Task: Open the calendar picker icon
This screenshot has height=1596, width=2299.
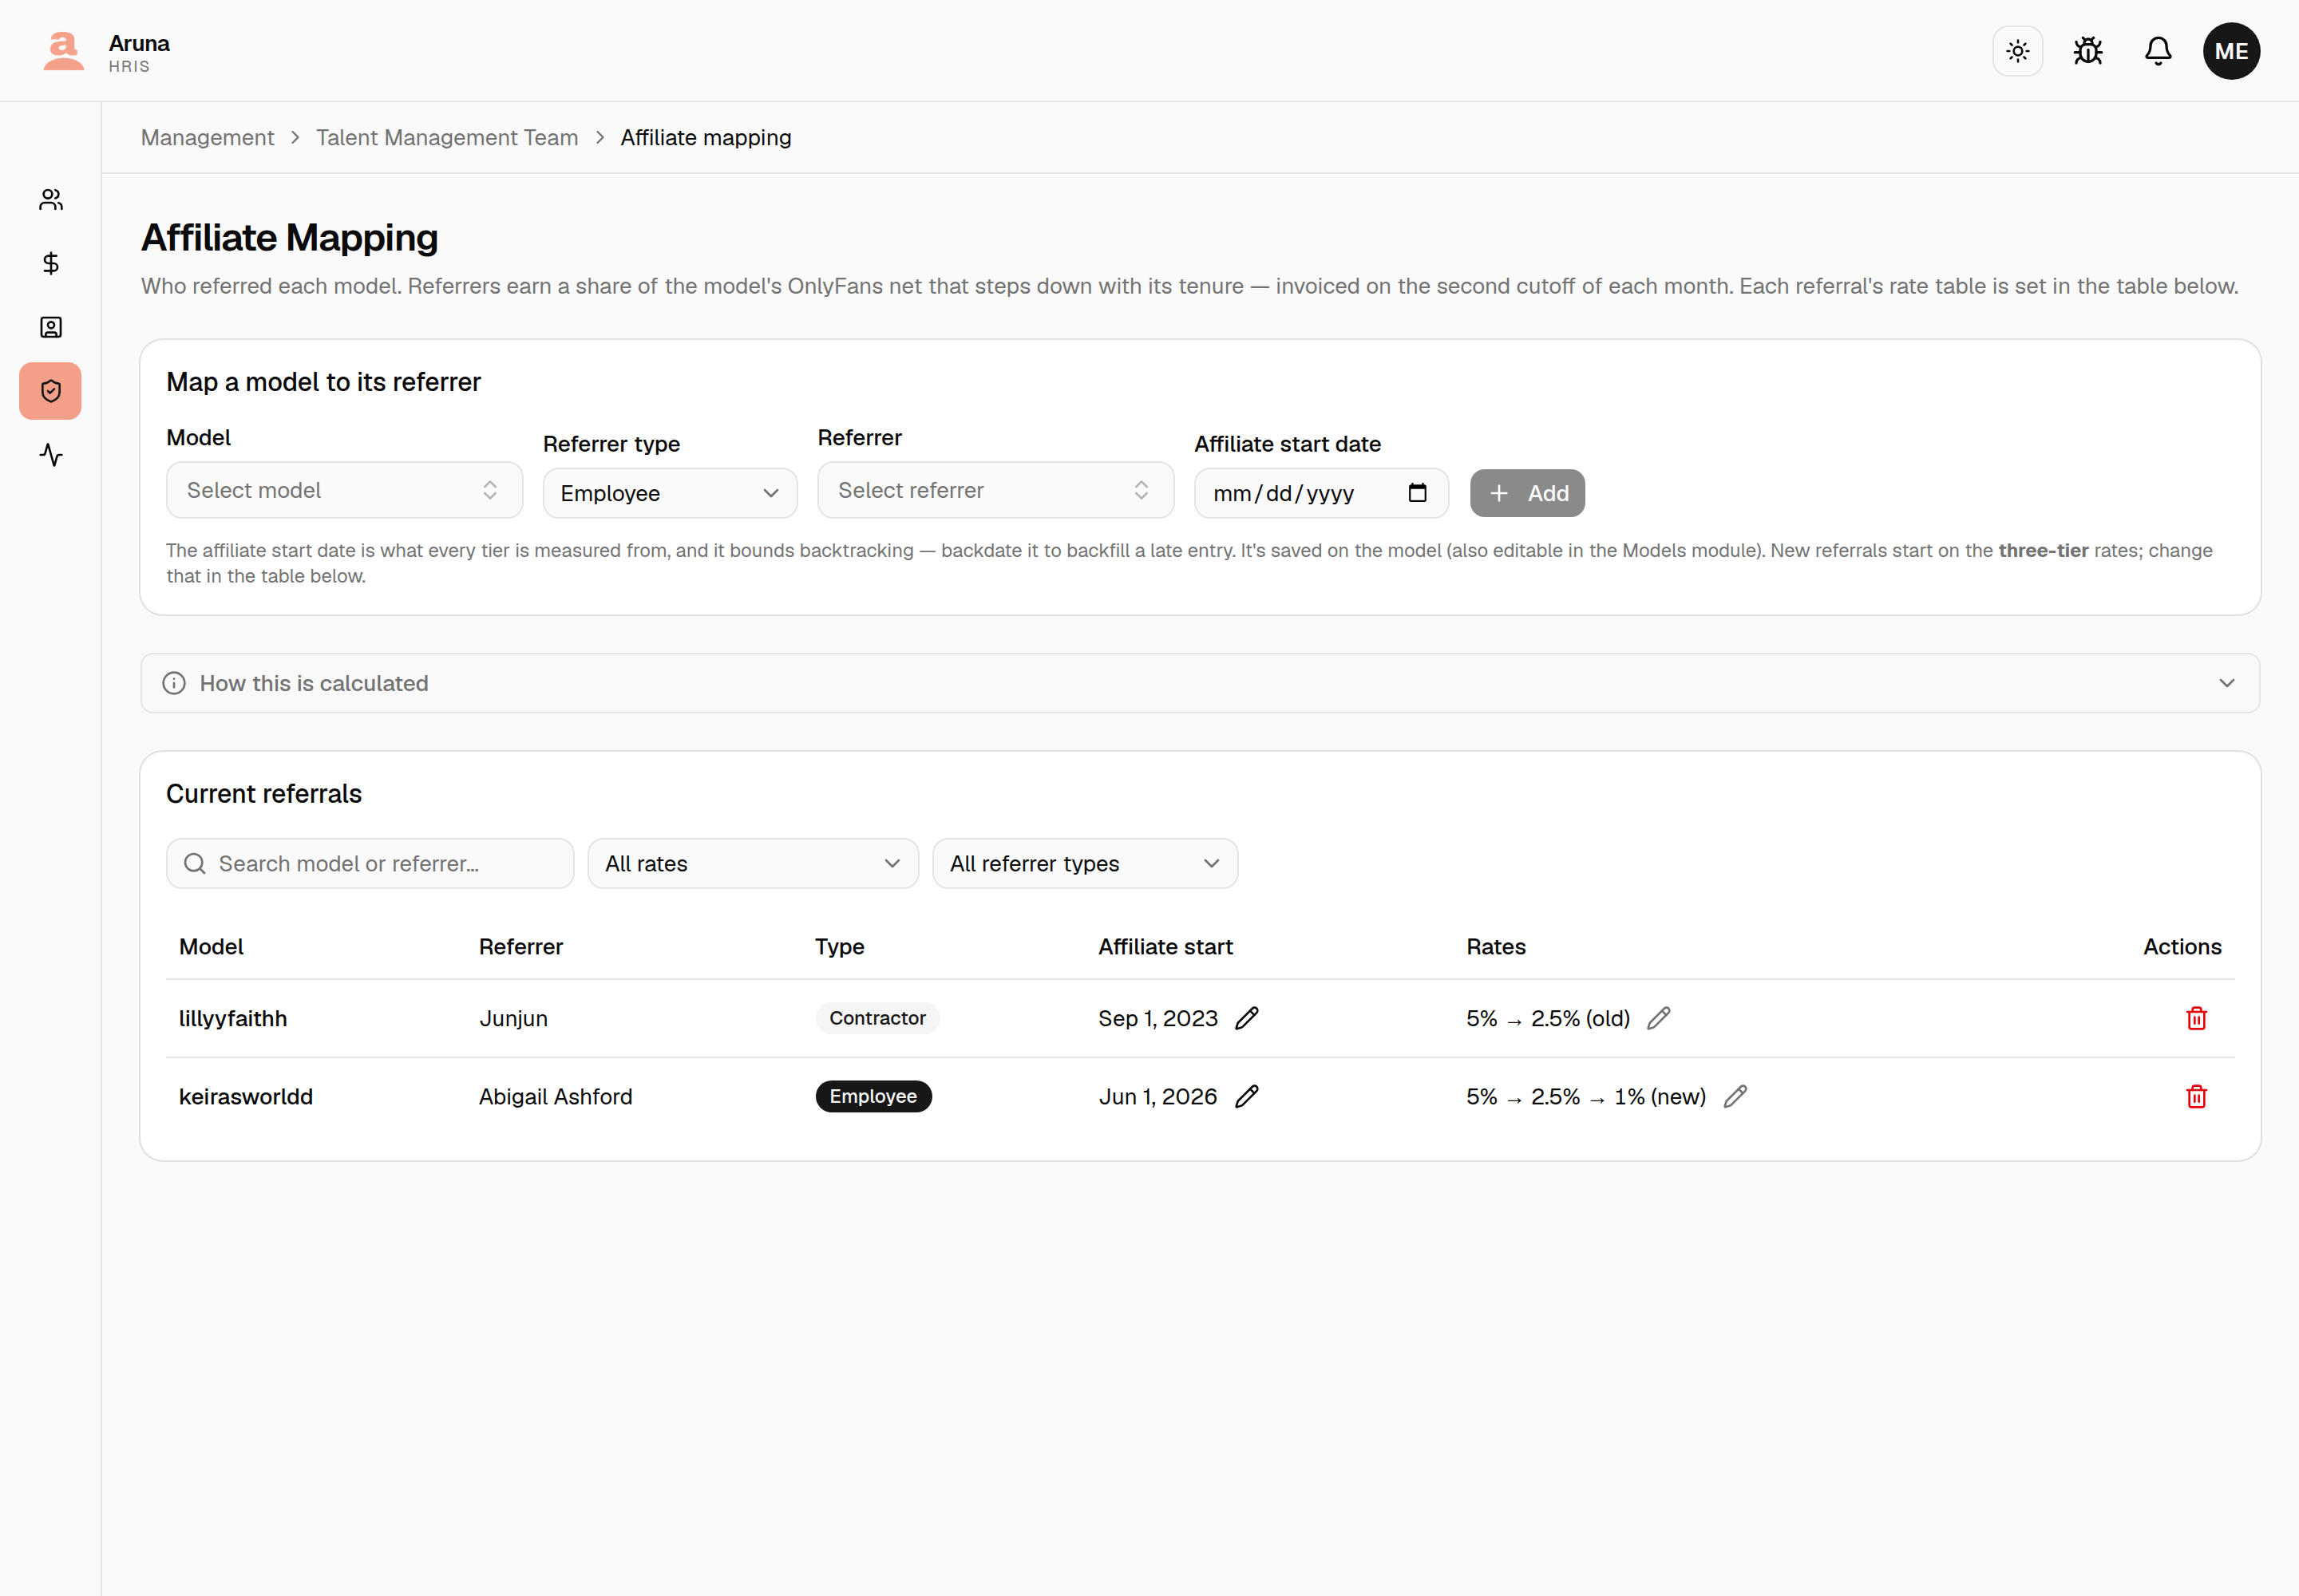Action: (x=1417, y=493)
